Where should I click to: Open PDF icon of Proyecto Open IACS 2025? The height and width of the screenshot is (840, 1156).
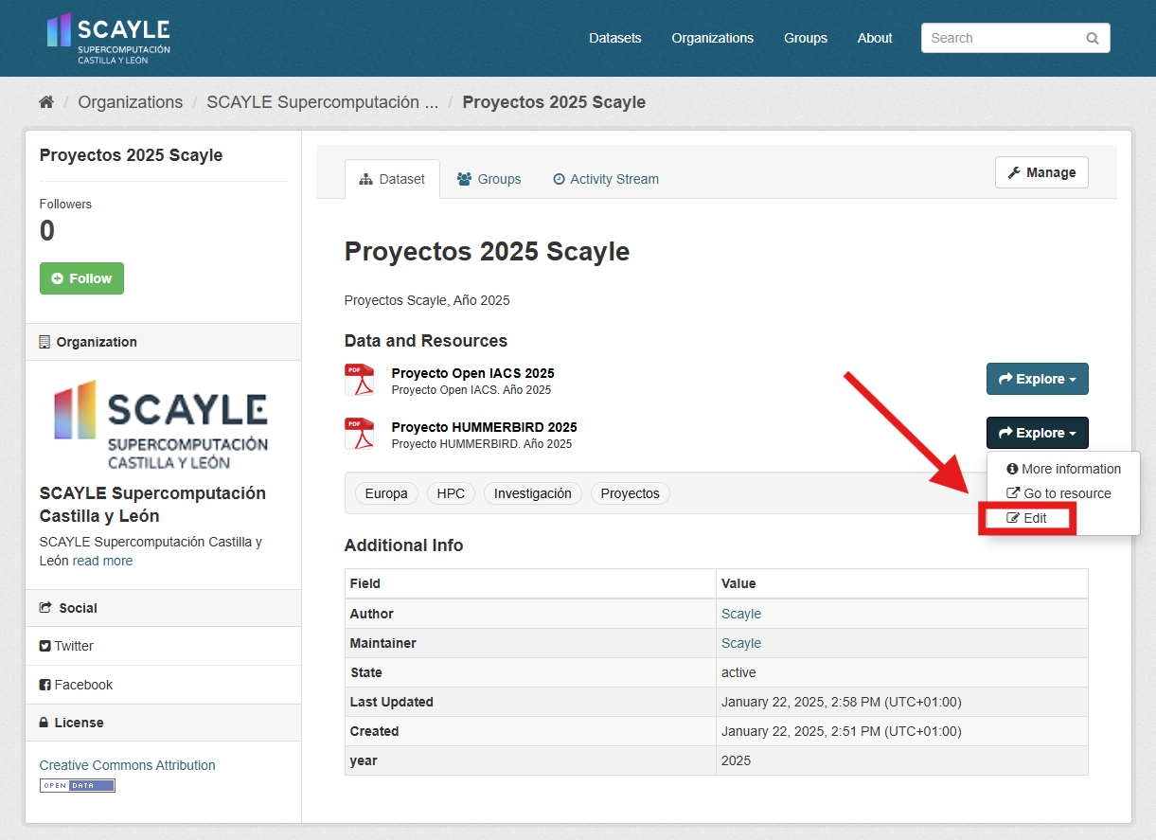tap(360, 380)
